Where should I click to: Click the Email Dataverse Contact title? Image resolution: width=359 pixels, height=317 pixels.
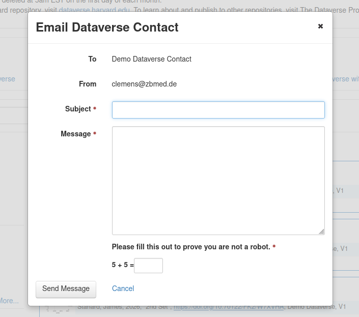click(x=107, y=27)
